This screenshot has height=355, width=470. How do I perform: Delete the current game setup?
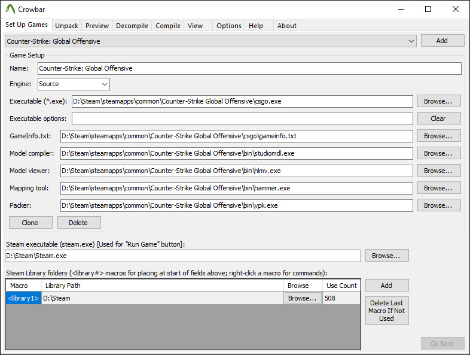click(79, 223)
